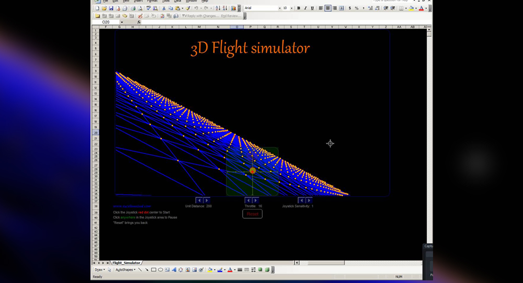Increase Throttle with right arrow
This screenshot has width=523, height=283.
256,200
